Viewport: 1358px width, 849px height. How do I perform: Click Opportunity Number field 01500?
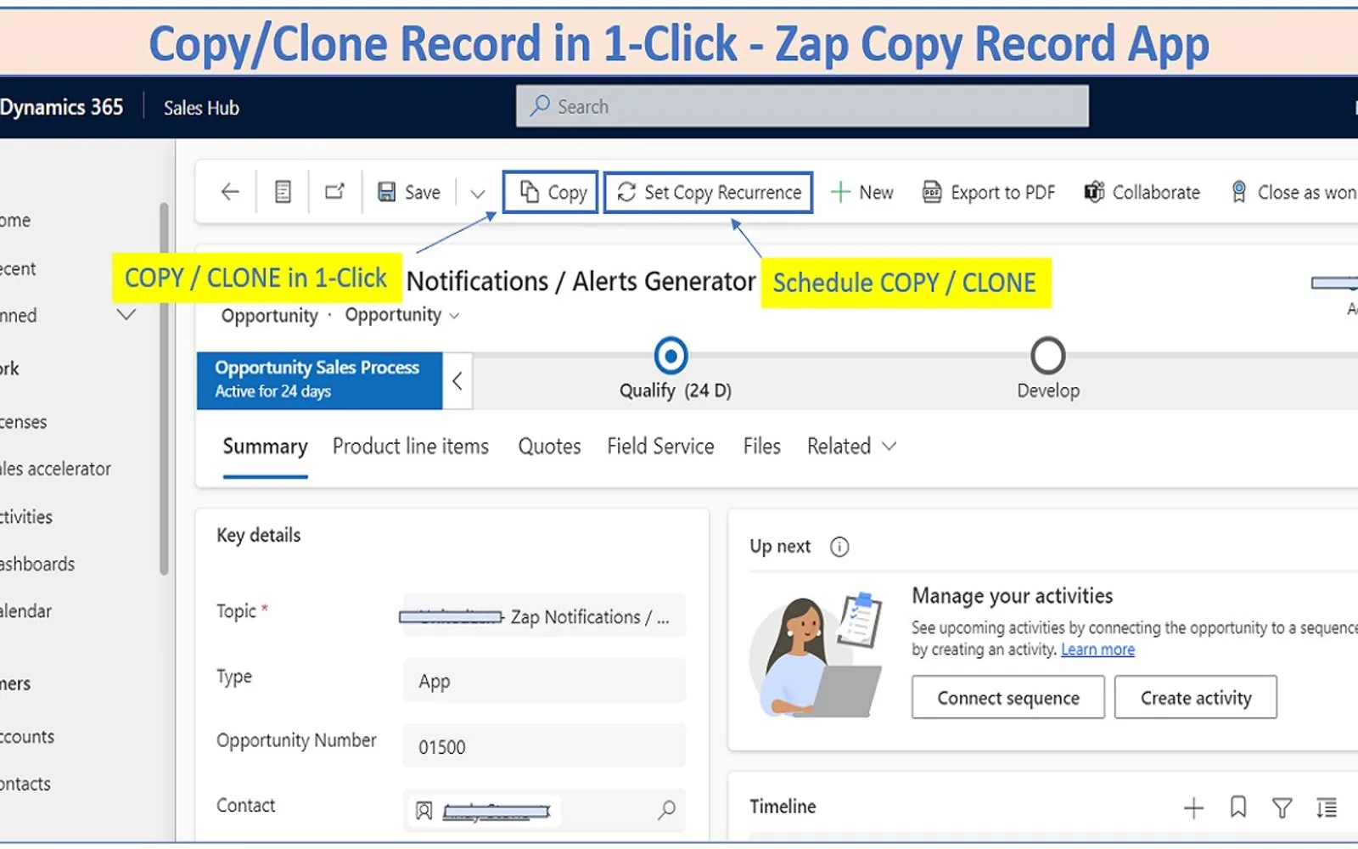pyautogui.click(x=544, y=746)
